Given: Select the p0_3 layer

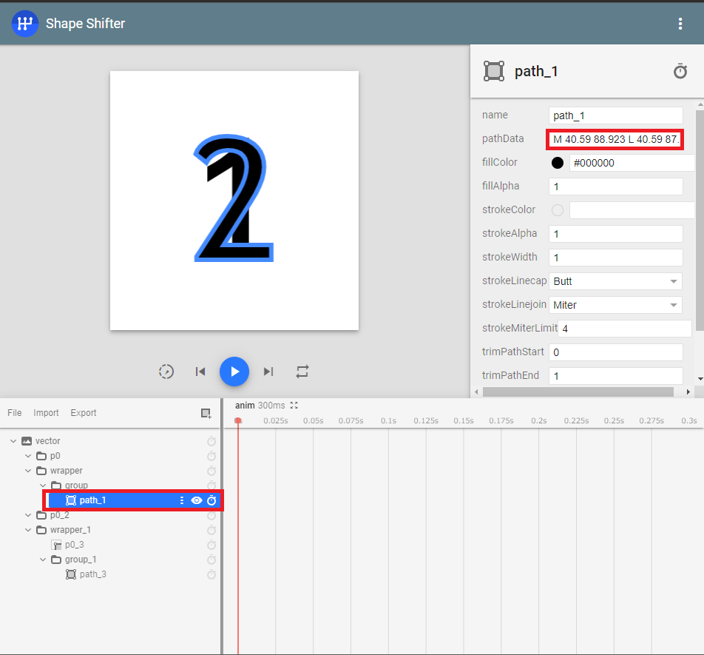Looking at the screenshot, I should pos(75,545).
